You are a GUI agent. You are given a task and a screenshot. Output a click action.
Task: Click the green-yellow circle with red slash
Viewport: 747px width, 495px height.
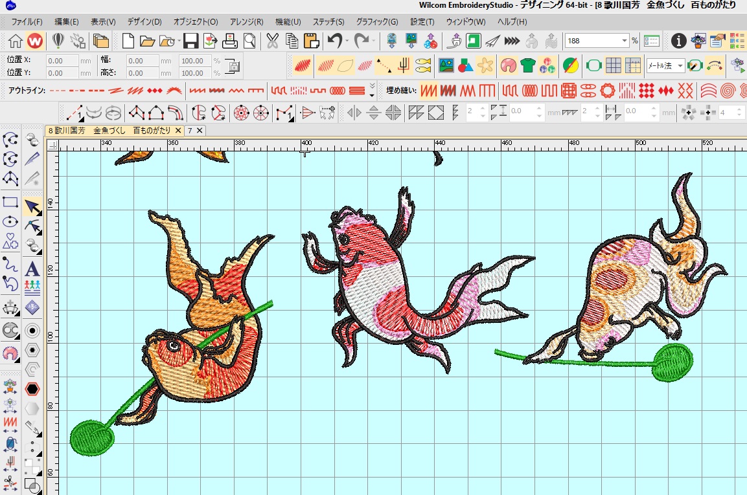[570, 65]
